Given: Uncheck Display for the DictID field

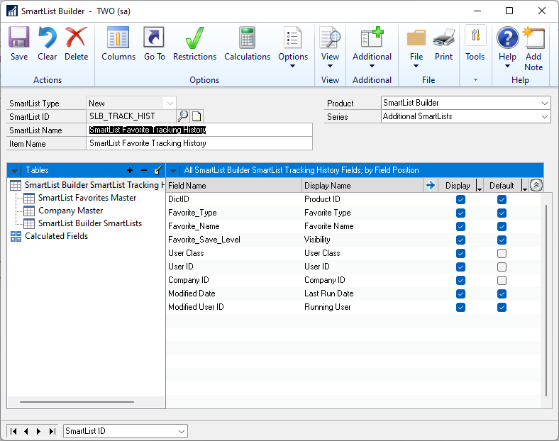Looking at the screenshot, I should (460, 199).
